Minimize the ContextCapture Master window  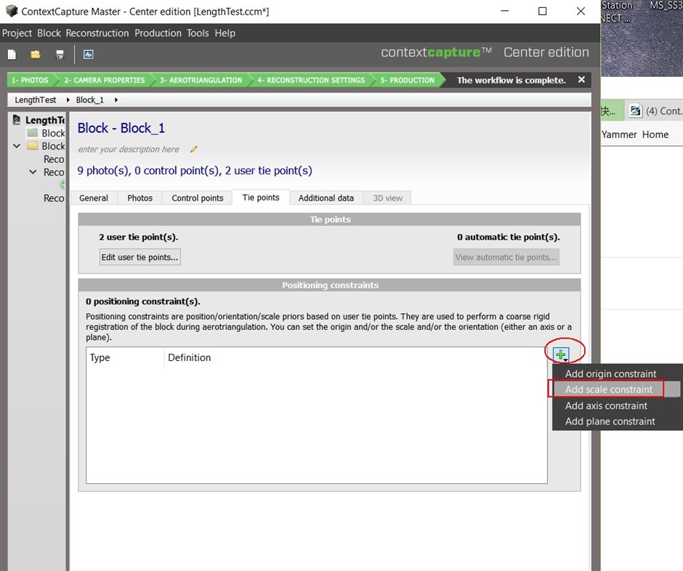505,12
